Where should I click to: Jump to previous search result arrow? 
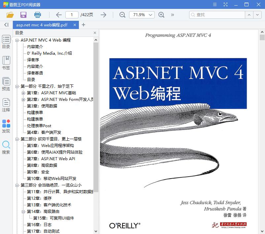[x=249, y=15]
